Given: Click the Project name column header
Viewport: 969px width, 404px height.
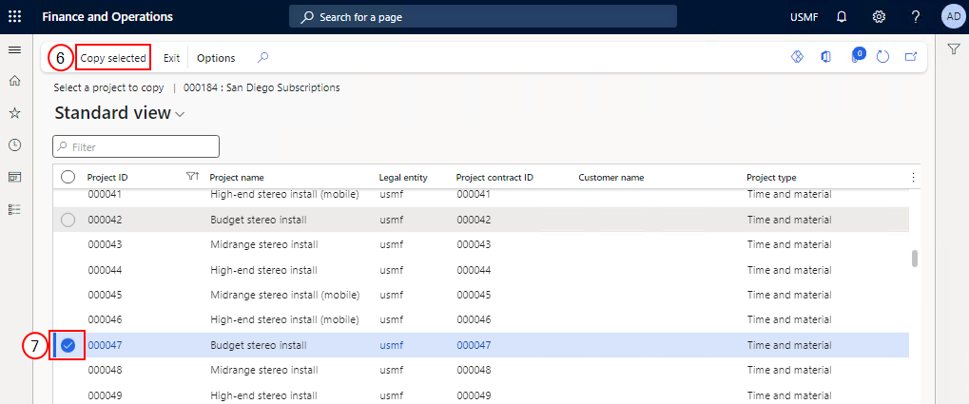Looking at the screenshot, I should [x=237, y=178].
